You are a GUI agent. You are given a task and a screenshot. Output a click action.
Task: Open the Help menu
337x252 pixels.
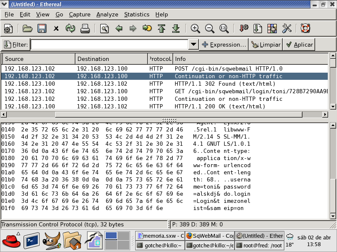tap(162, 14)
